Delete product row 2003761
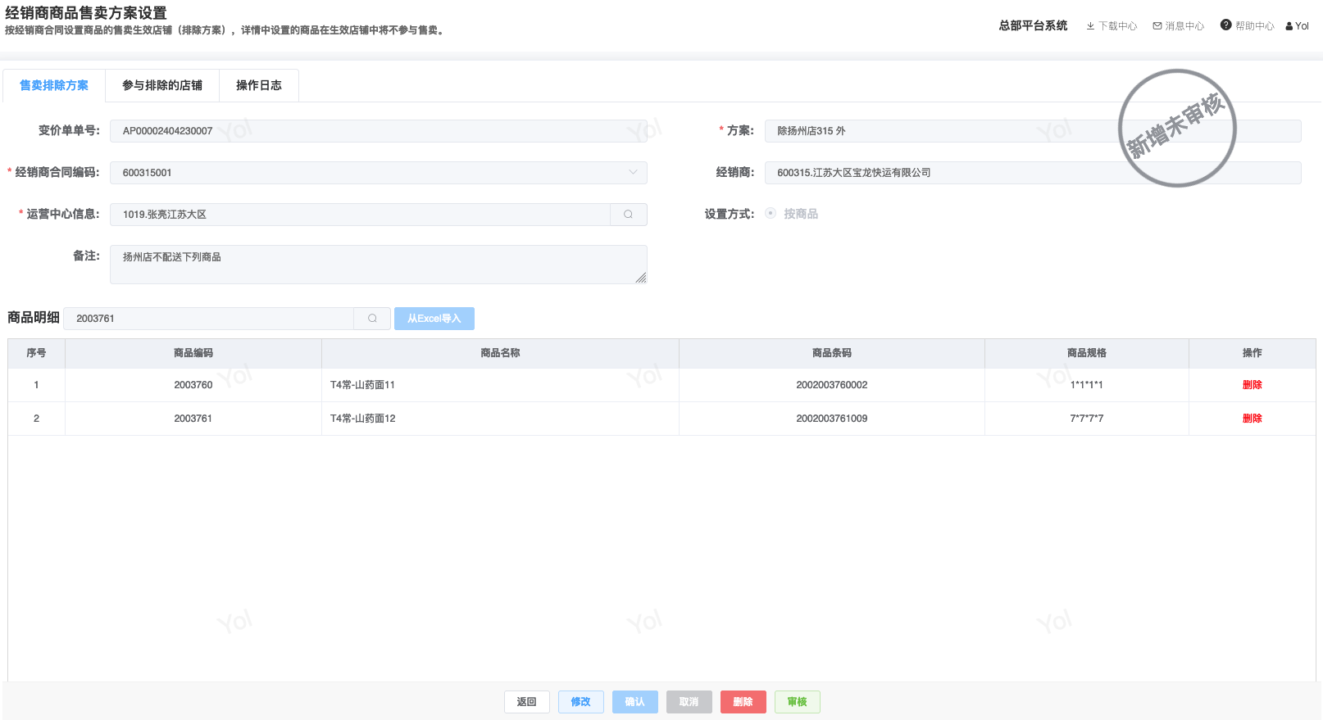 click(1252, 419)
